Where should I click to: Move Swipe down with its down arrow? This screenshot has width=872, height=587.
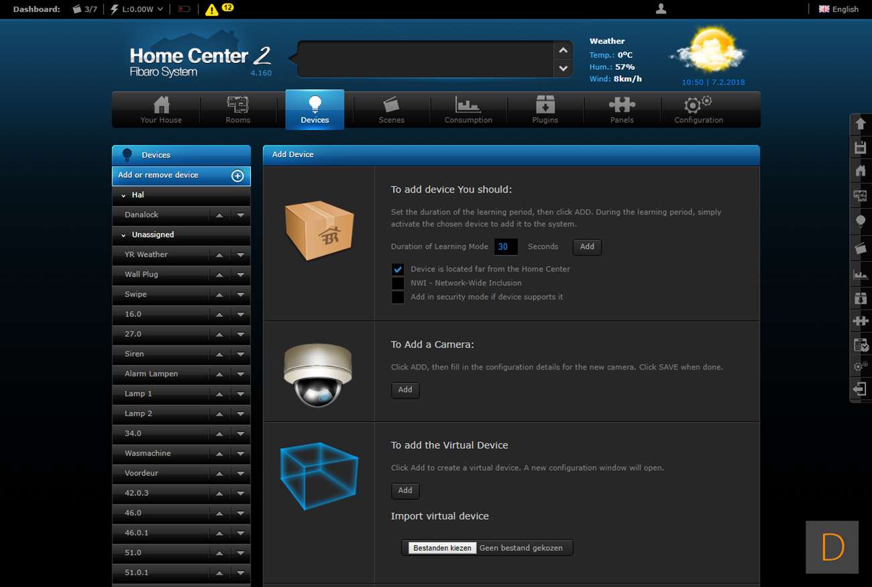(x=240, y=295)
